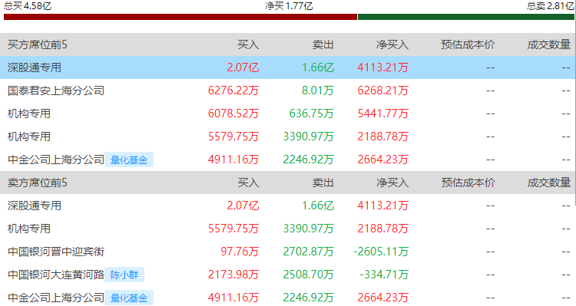Screen dimensions: 576x306
Task: Open 中金公司上海分公司 under 买方席位前5
Action: (x=56, y=160)
